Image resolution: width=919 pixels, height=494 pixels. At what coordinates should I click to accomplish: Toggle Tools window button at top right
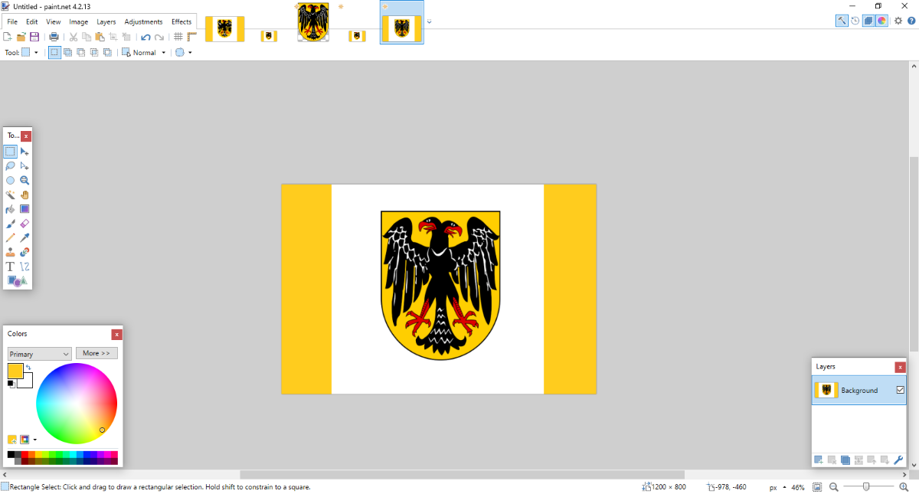point(842,21)
